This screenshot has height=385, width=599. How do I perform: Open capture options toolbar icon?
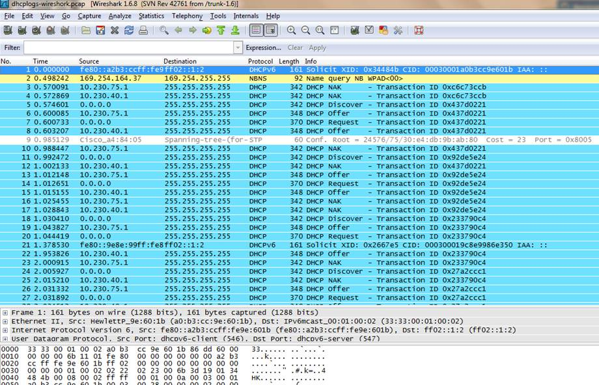[x=22, y=30]
